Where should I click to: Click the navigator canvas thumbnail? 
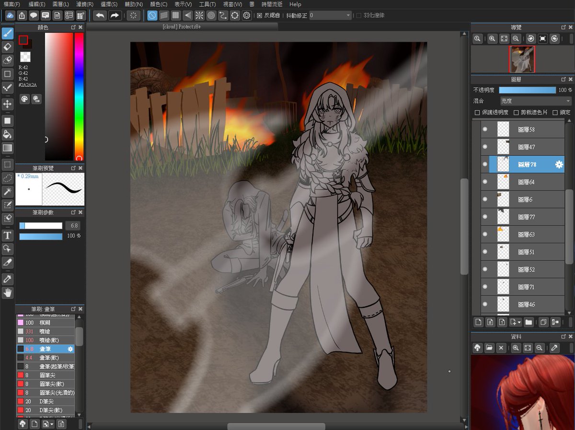(x=522, y=59)
